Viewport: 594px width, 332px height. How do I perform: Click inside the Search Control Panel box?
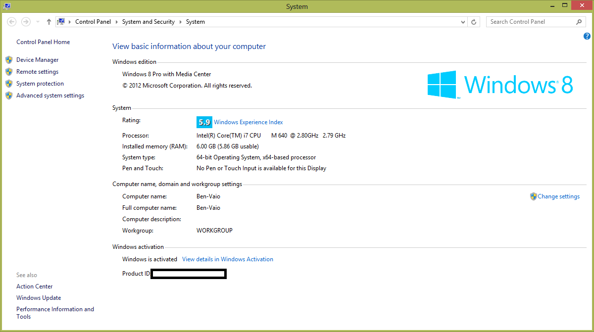[525, 21]
